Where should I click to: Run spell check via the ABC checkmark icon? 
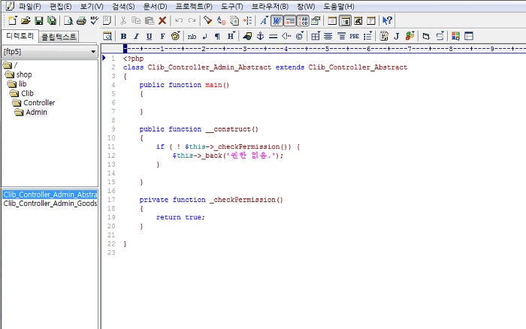(94, 20)
